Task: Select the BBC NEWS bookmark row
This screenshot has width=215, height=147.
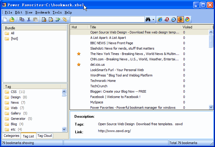Action: (139, 43)
